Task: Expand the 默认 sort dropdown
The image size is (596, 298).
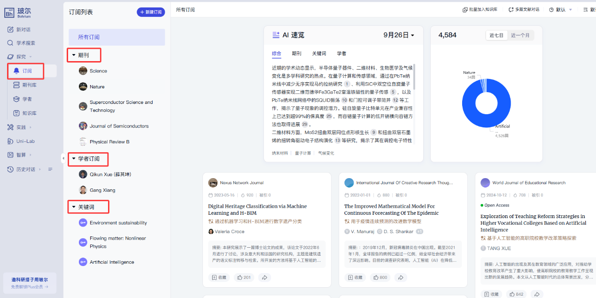Action: pyautogui.click(x=561, y=9)
